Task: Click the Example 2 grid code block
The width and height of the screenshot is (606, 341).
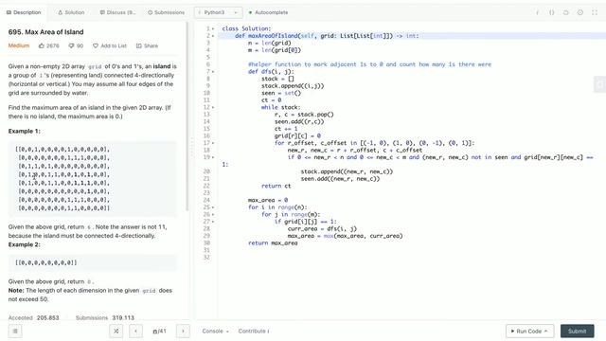Action: 92,262
